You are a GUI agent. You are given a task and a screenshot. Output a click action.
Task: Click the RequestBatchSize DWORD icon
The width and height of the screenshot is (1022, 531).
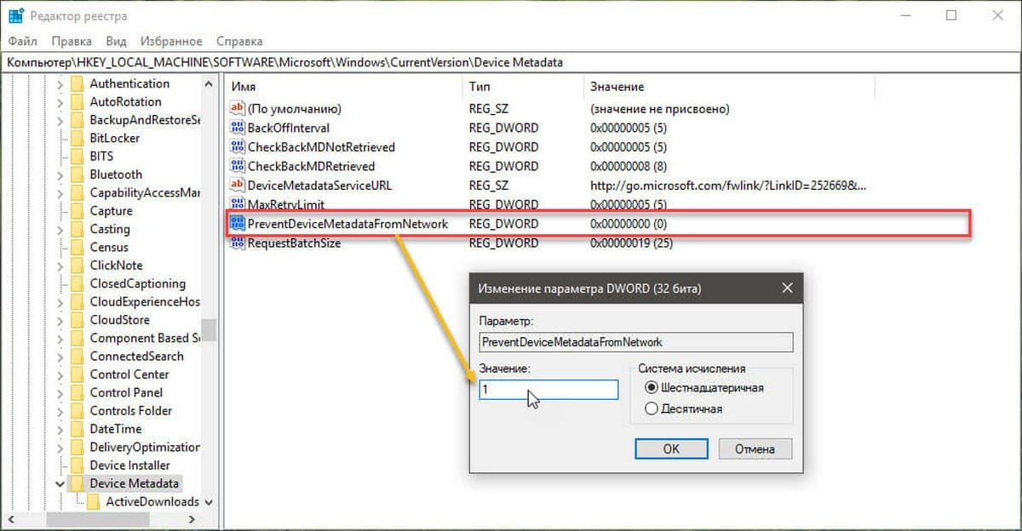coord(238,243)
